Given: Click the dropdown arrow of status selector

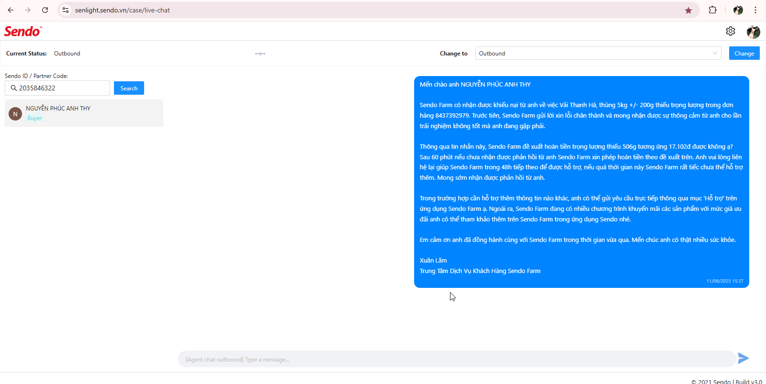Looking at the screenshot, I should (715, 53).
